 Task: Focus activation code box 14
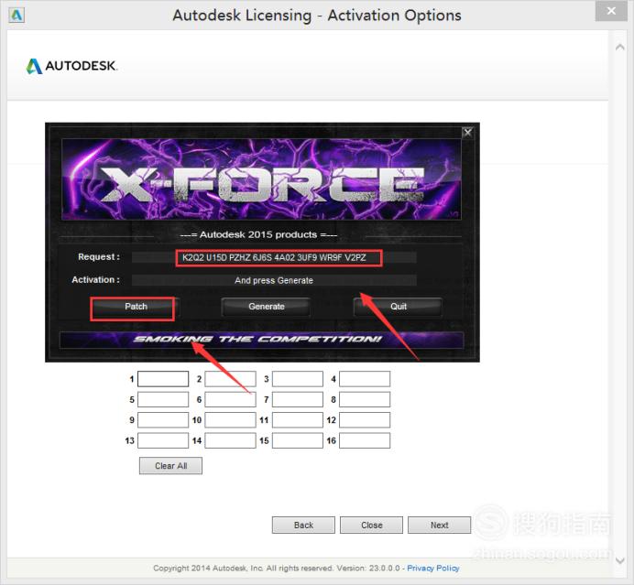point(231,440)
